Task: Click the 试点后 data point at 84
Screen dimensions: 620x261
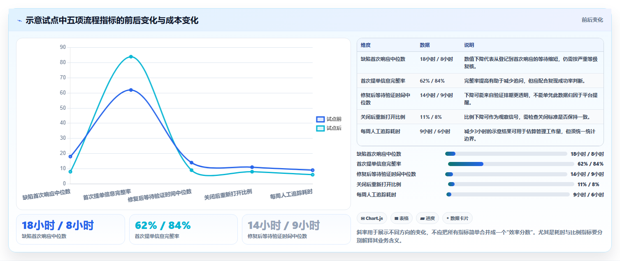Action: 131,56
